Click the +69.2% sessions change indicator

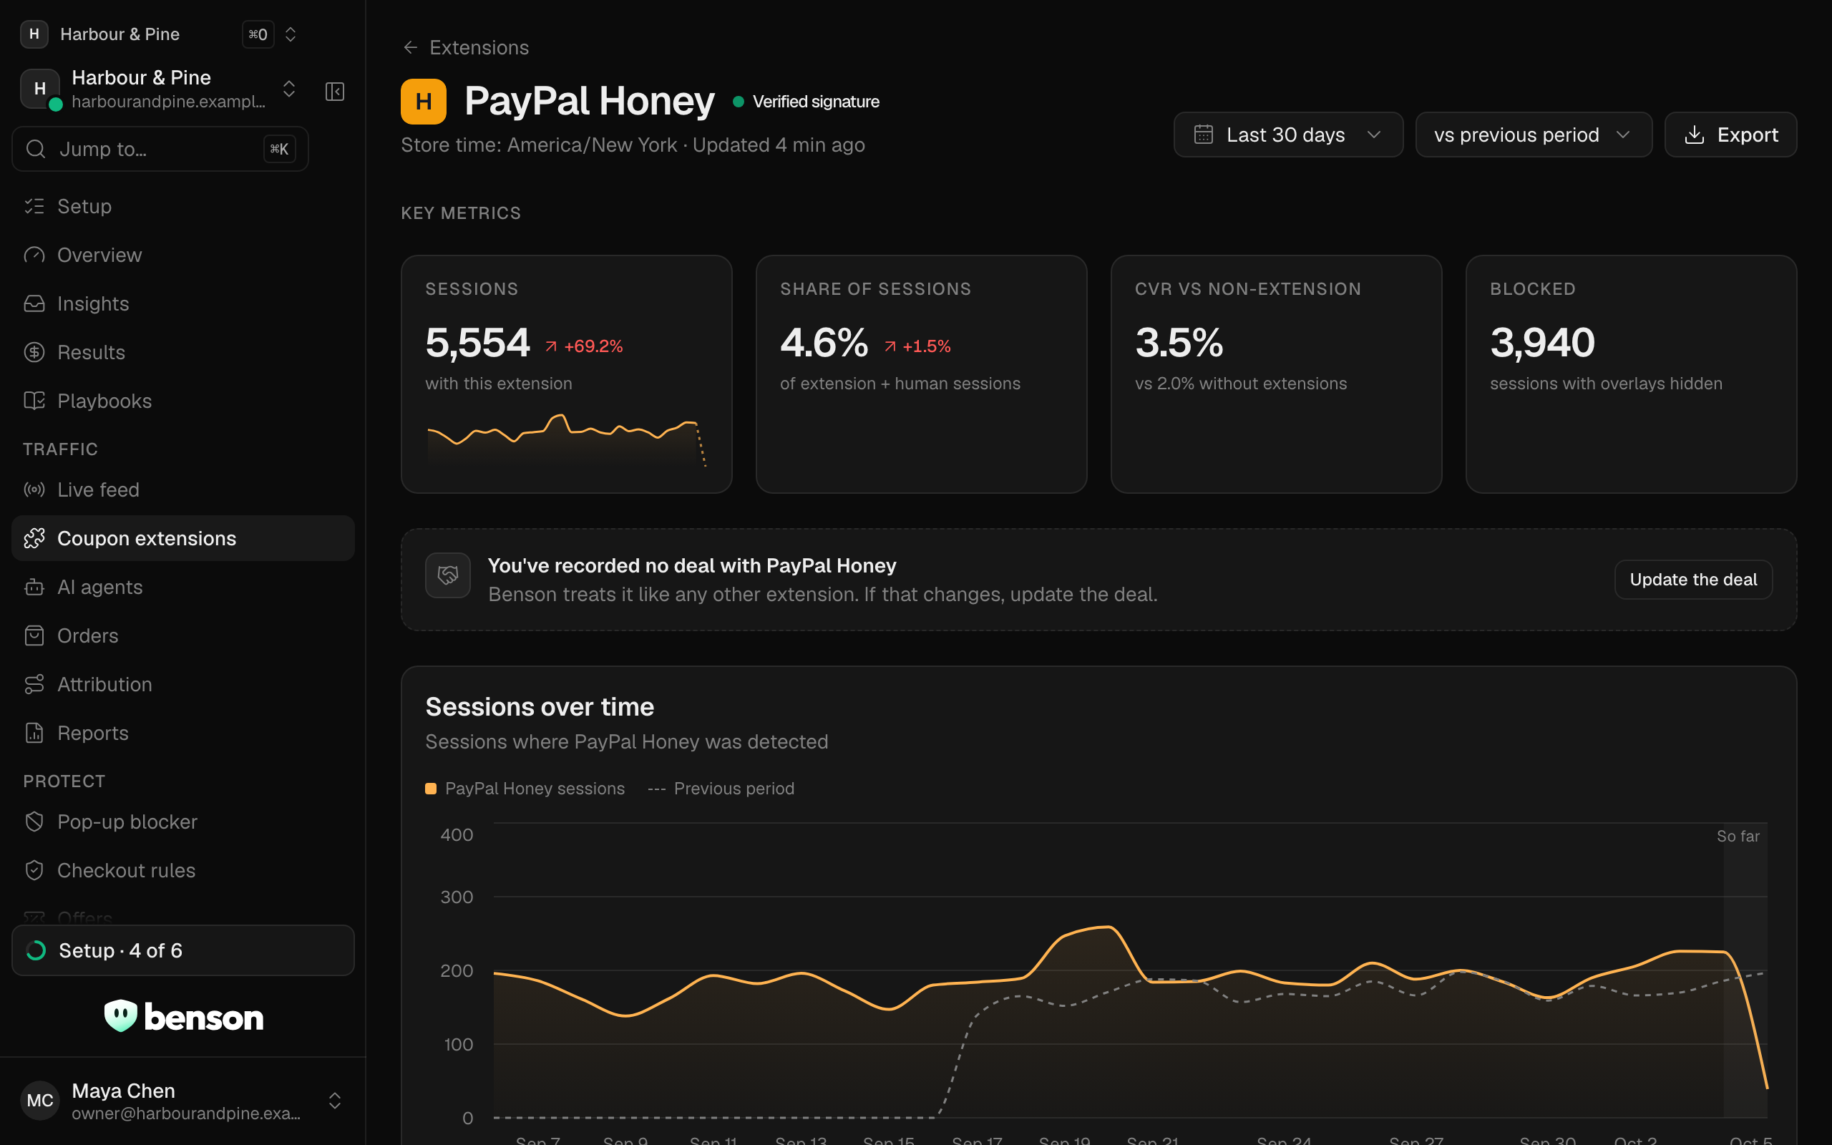[x=584, y=346]
